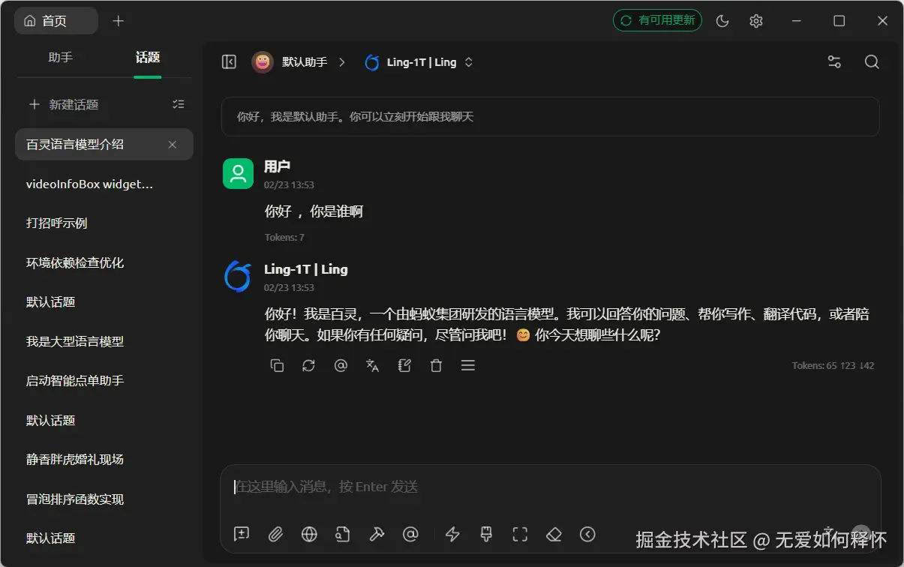The width and height of the screenshot is (904, 567).
Task: Open the 环境依赖检查优化 topic
Action: click(x=104, y=262)
